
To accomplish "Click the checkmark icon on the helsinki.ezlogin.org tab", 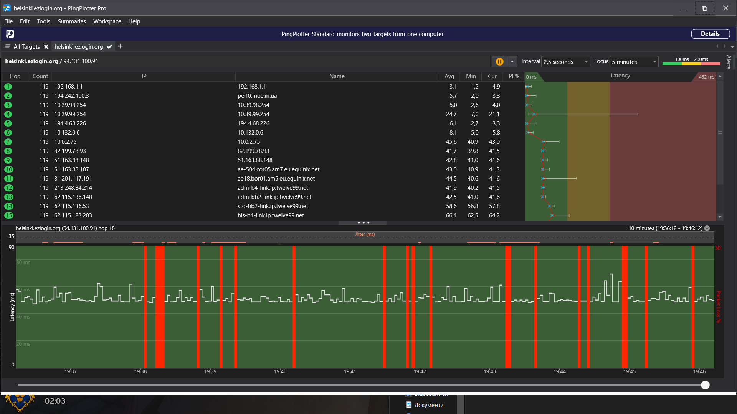I will coord(109,47).
